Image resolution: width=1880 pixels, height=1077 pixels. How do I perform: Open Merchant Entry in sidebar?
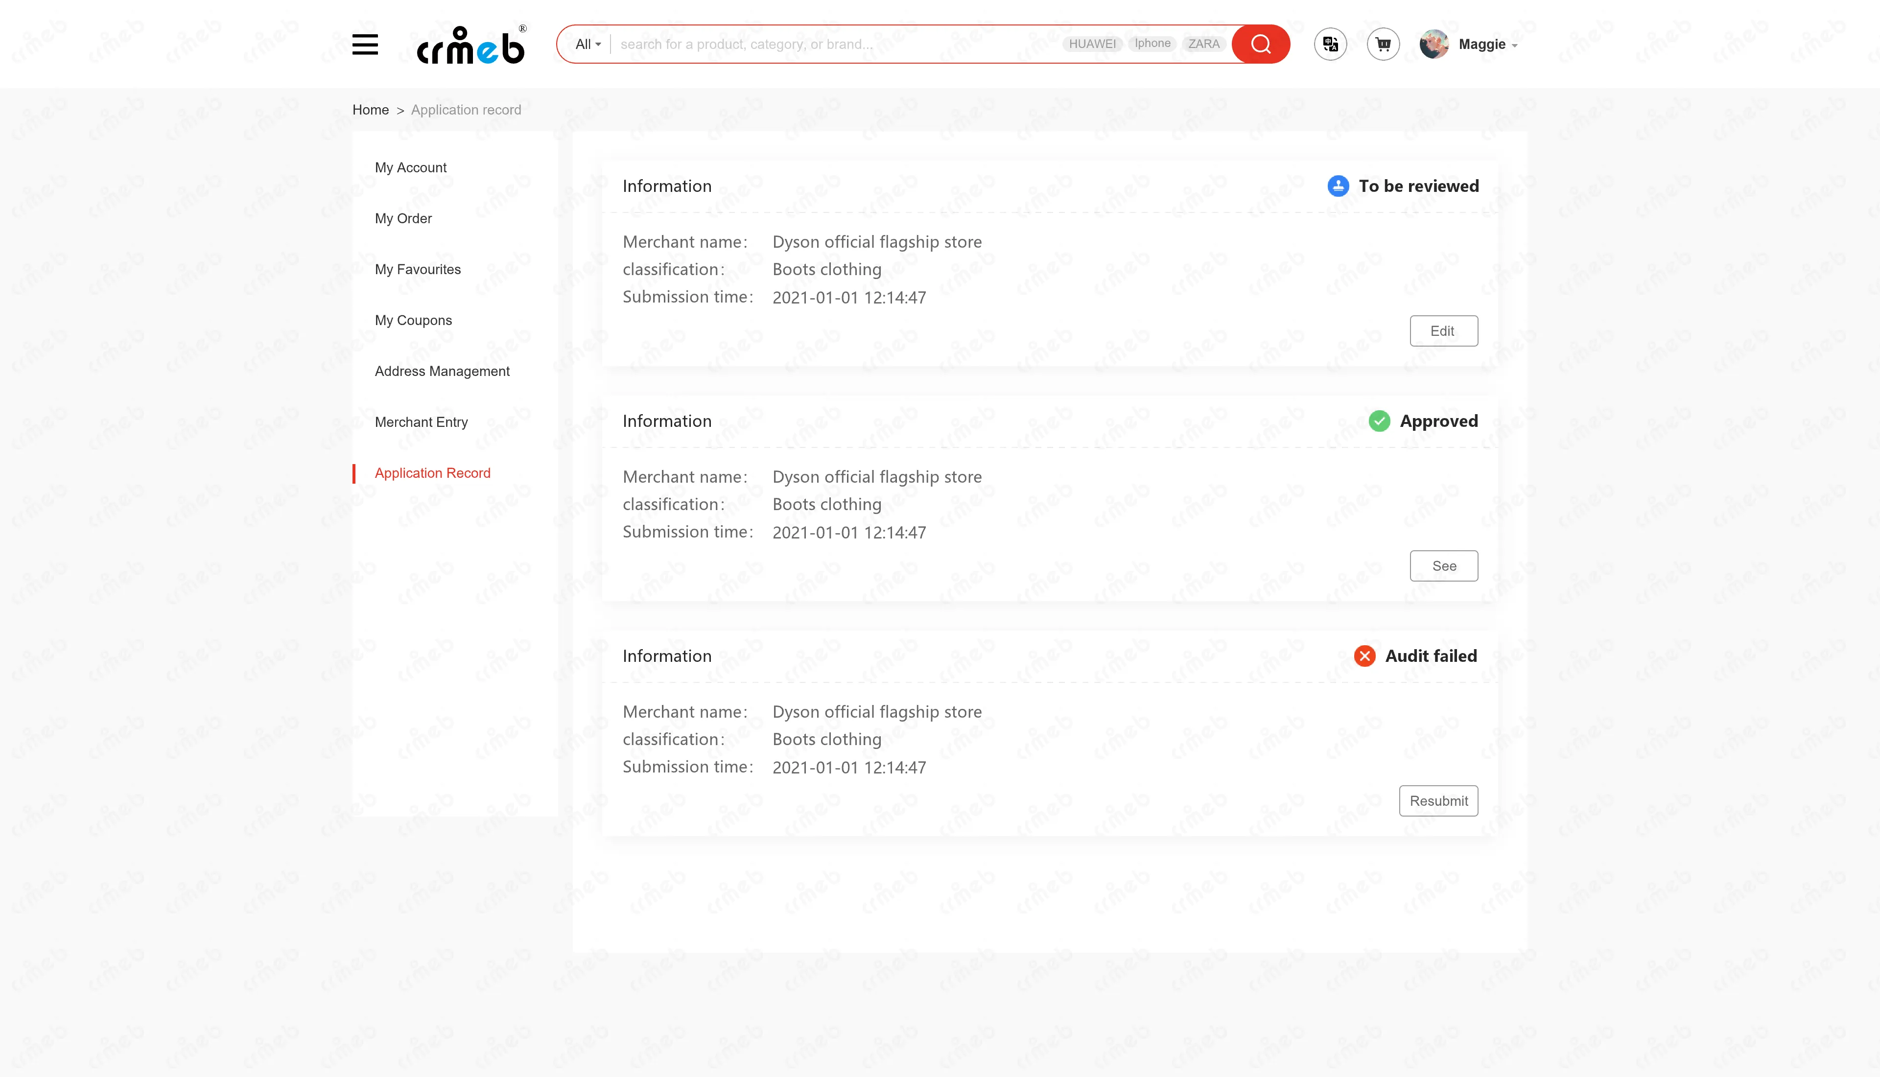[422, 422]
